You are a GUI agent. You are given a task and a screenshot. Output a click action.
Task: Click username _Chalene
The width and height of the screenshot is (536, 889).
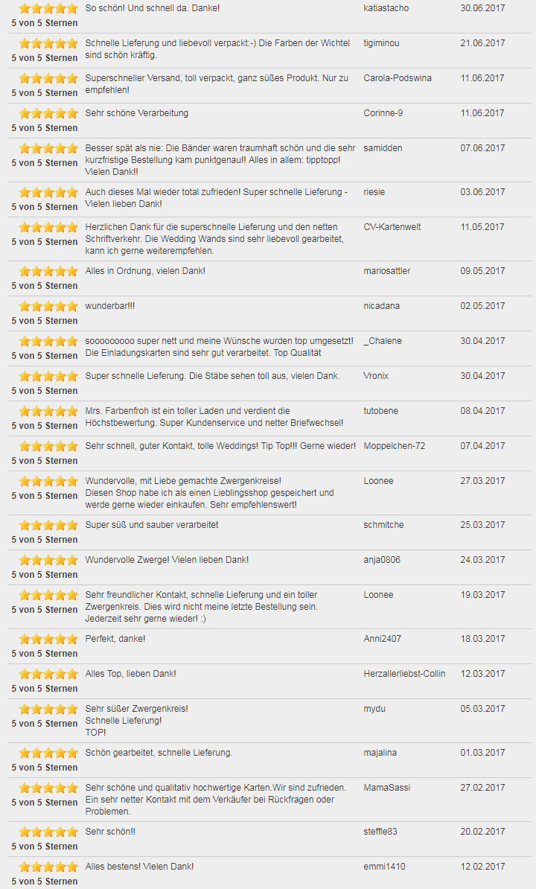[383, 341]
